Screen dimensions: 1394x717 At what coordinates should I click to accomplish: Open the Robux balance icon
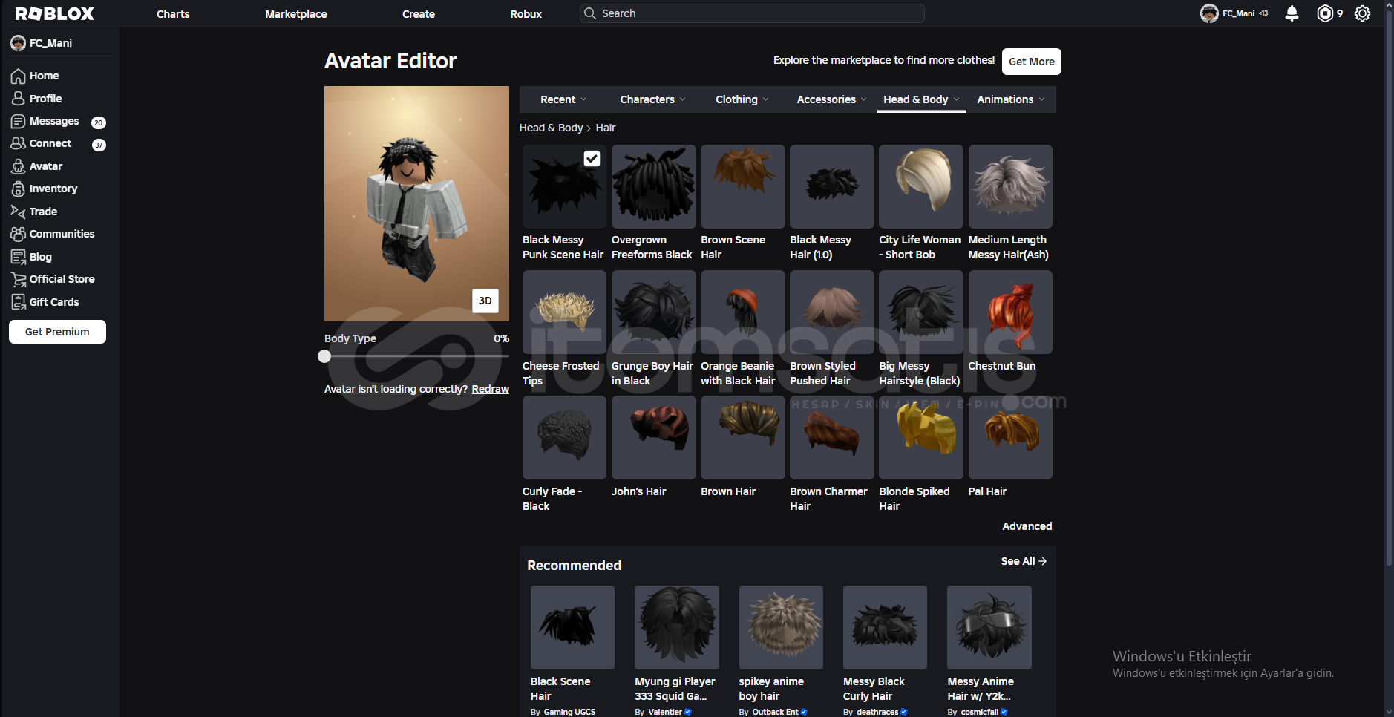pos(1325,13)
